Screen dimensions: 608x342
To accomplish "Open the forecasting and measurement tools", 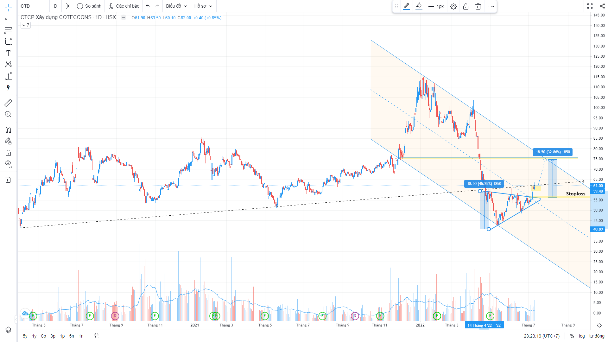I will (8, 76).
